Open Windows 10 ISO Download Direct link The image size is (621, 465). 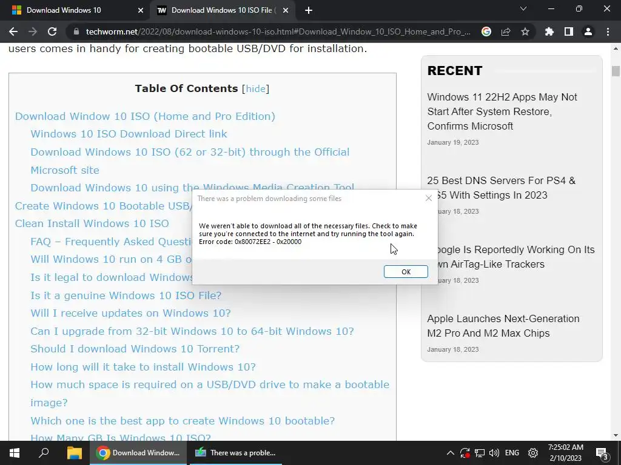click(x=129, y=134)
